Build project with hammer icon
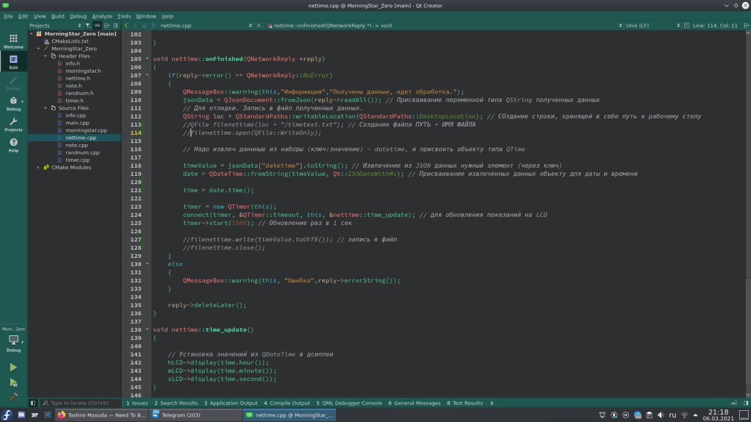Screen dimensions: 751x422 click(x=13, y=397)
